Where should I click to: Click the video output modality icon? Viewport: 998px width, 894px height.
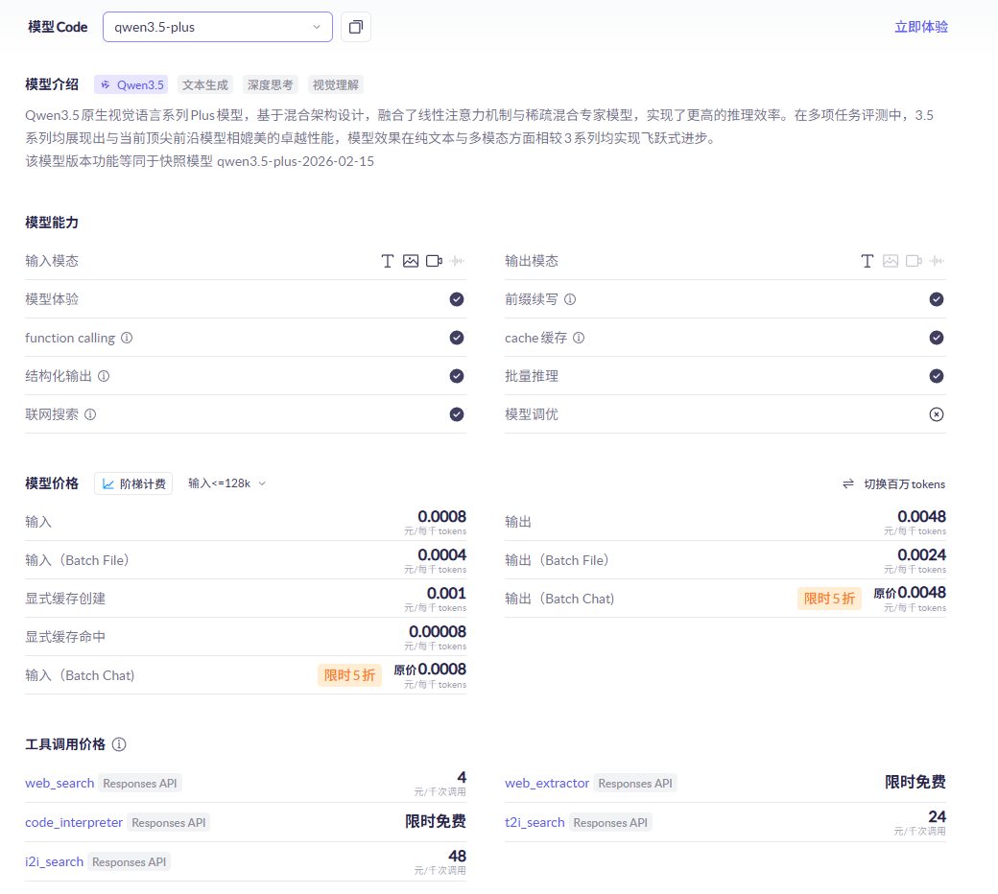tap(914, 261)
